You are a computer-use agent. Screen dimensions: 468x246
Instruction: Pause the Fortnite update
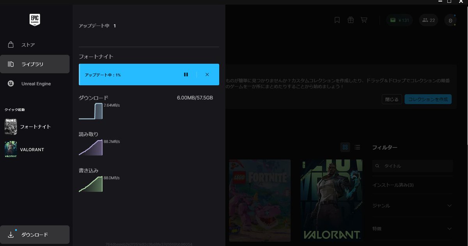(x=186, y=74)
